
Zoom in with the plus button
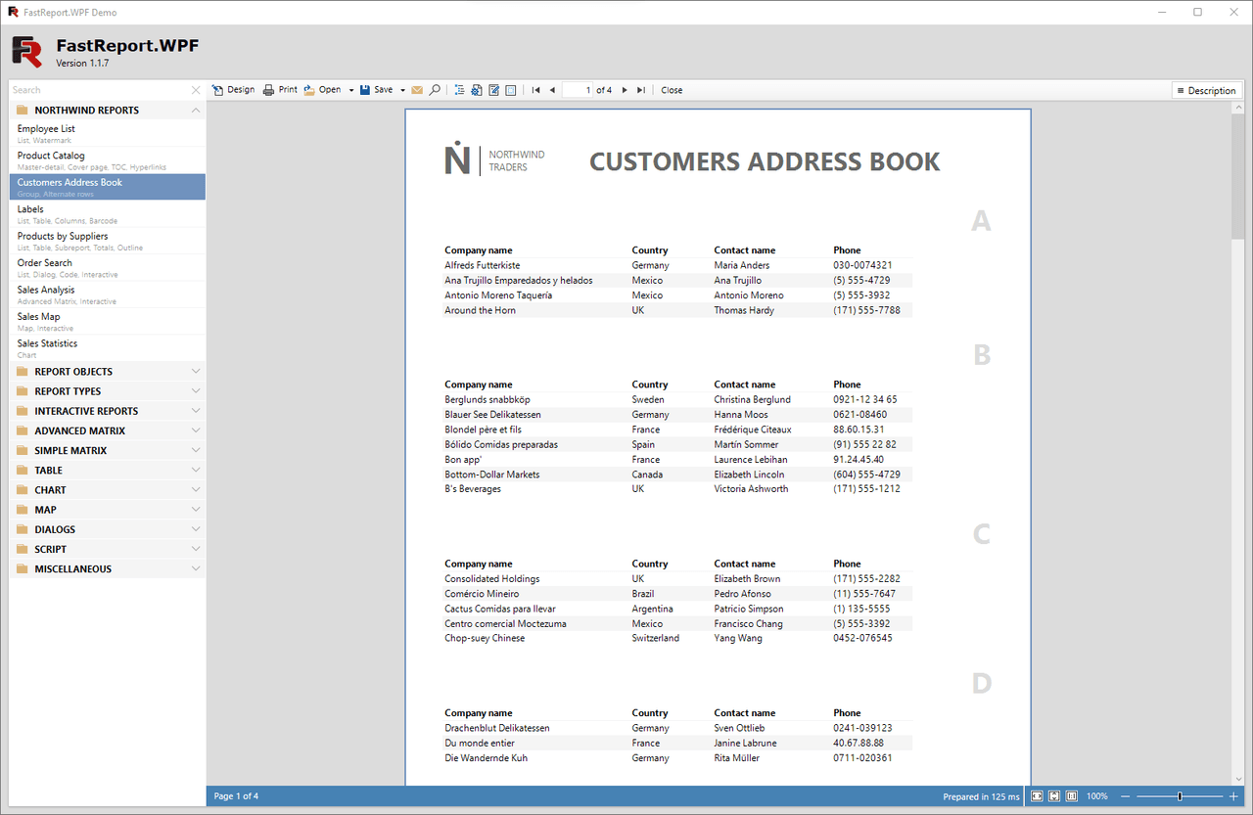pos(1233,796)
